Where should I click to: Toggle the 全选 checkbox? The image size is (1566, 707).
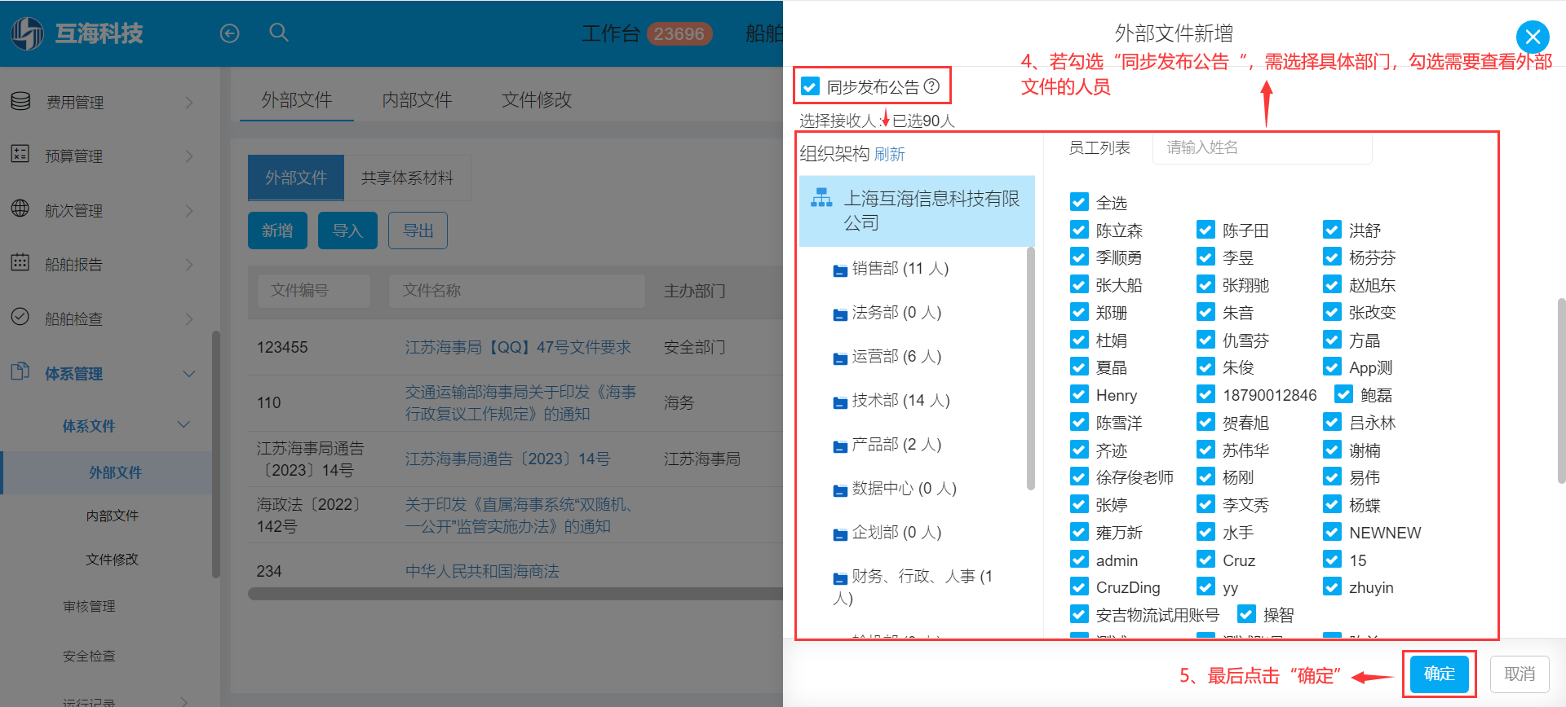coord(1079,202)
